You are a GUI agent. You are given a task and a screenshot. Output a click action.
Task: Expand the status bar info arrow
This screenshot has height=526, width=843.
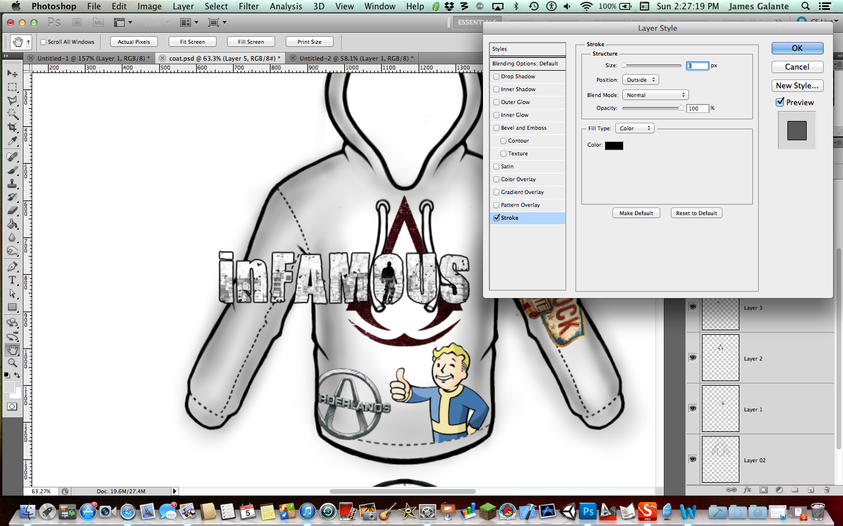click(174, 492)
